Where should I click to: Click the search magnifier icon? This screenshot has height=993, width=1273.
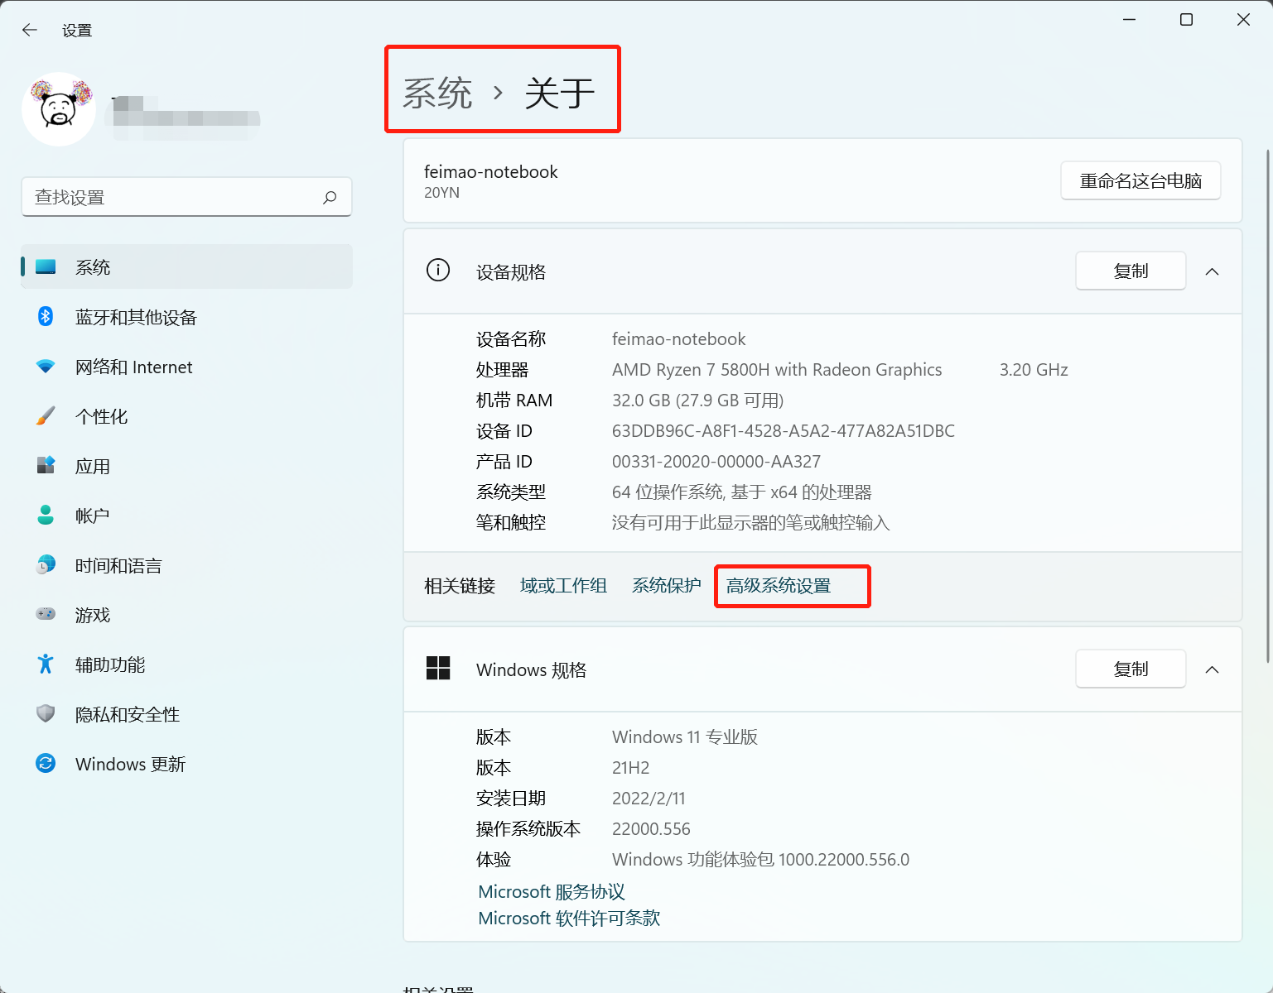tap(330, 197)
